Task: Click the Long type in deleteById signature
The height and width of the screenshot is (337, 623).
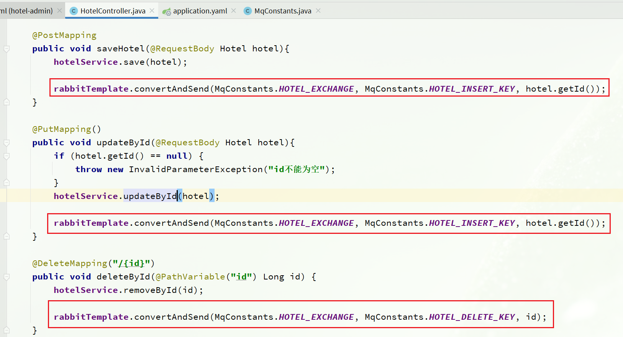Action: coord(274,277)
